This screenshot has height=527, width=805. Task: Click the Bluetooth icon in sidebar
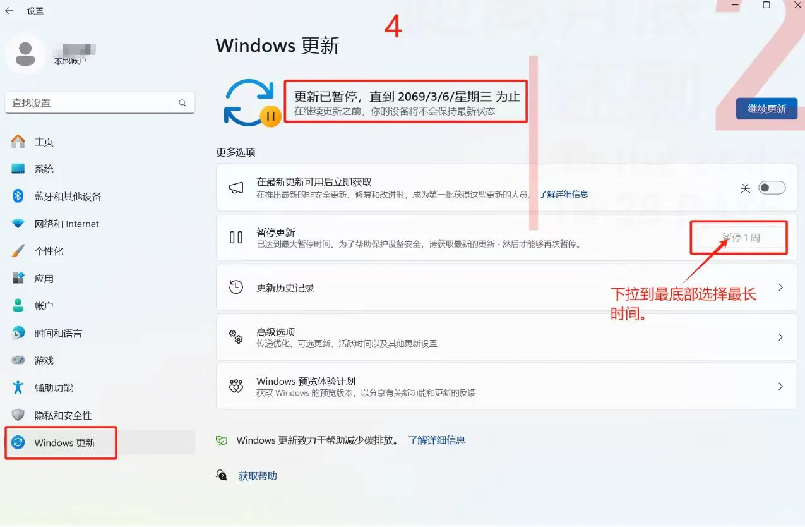click(18, 196)
